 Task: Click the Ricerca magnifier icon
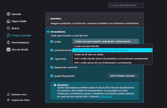click(8, 28)
